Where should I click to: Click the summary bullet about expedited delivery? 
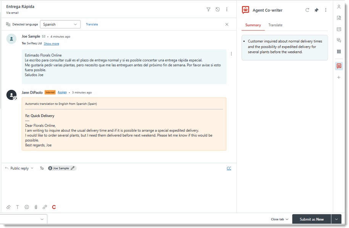coord(285,47)
